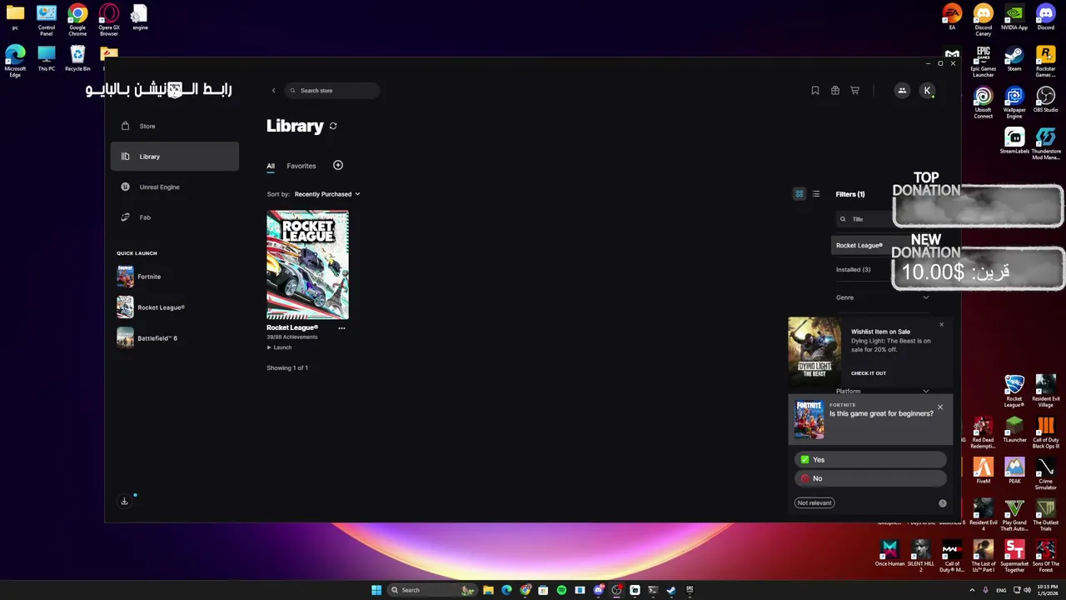
Task: Click the survey help question-mark icon
Action: click(943, 503)
